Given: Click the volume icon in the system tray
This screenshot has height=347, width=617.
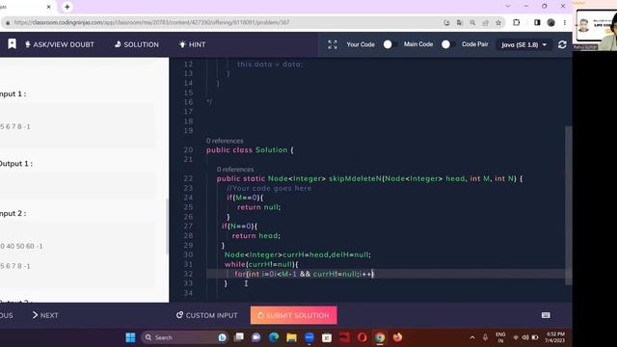Looking at the screenshot, I should tap(524, 337).
